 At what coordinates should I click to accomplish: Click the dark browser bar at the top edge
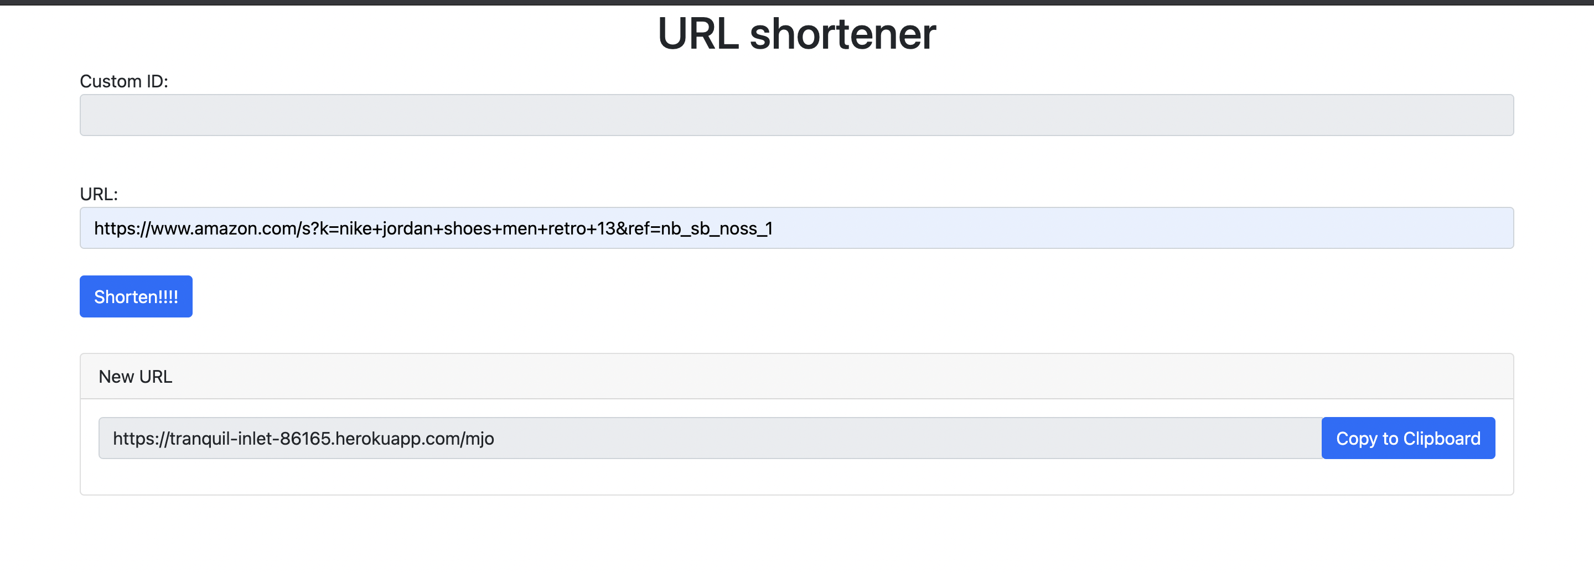coord(796,2)
